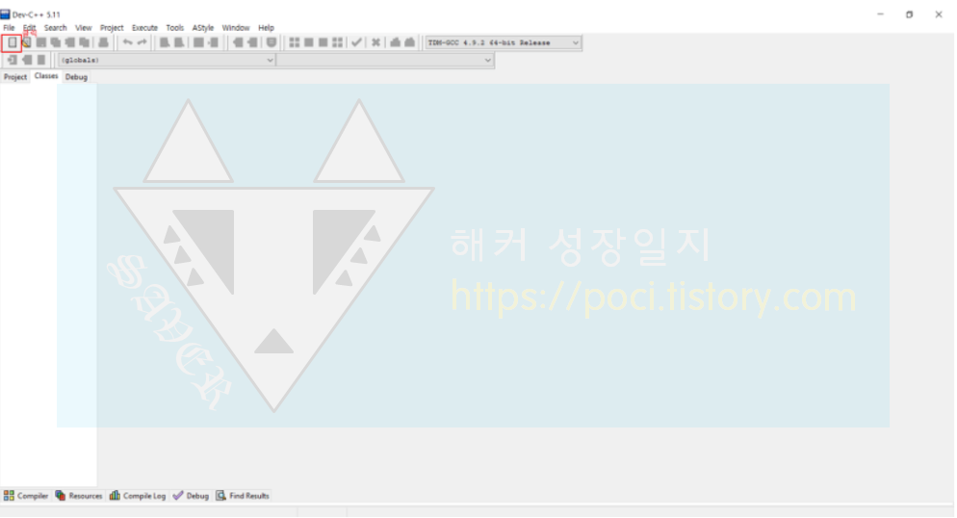Expand the (globals) class dropdown
This screenshot has height=518, width=957.
click(166, 60)
